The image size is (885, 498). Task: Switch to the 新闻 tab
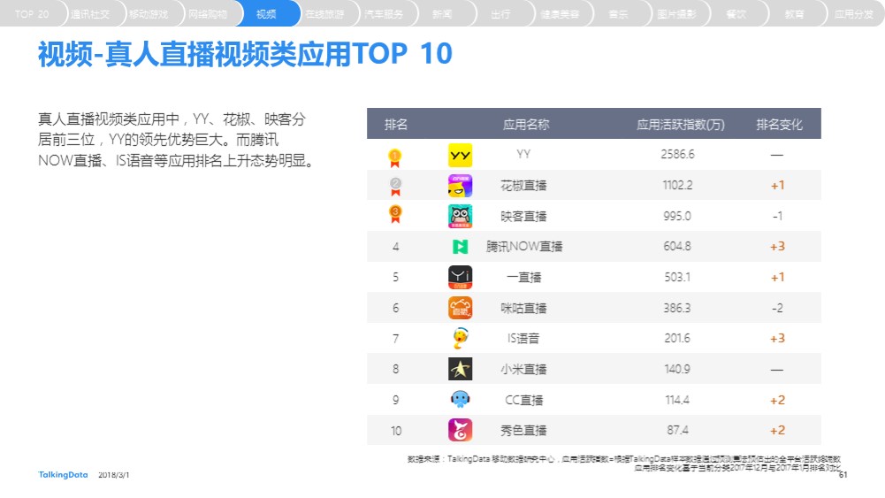coord(442,13)
